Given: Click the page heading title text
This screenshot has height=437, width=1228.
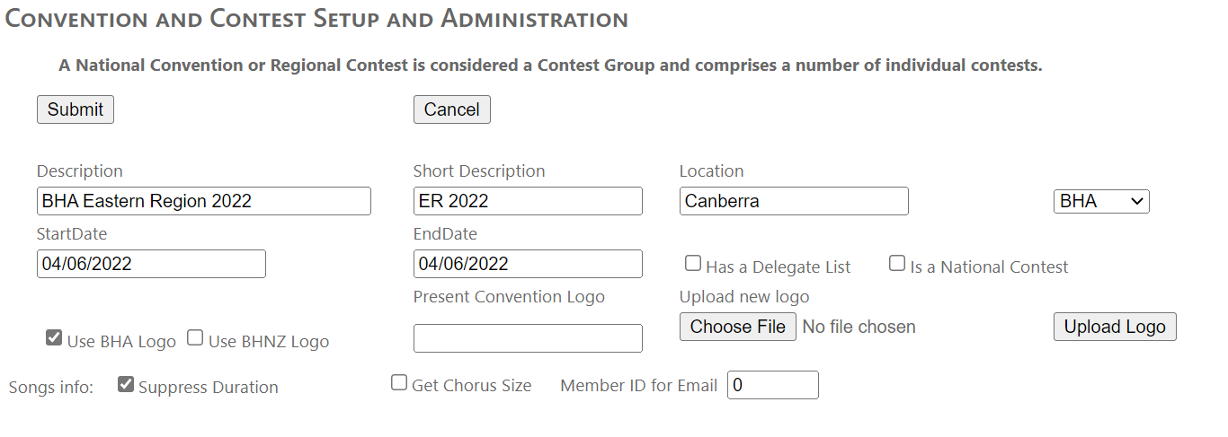Looking at the screenshot, I should point(316,19).
